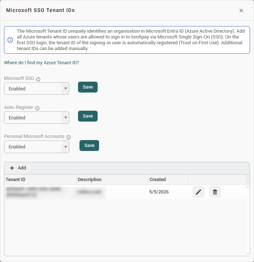Open the Auto-Register dropdown
Viewport: 254px width, 262px height.
(x=37, y=118)
